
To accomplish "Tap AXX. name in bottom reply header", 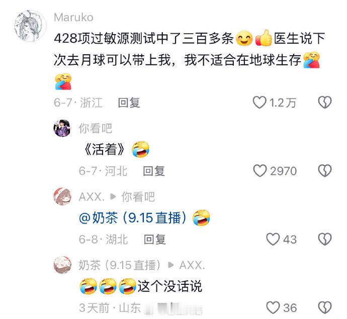I will tap(192, 265).
